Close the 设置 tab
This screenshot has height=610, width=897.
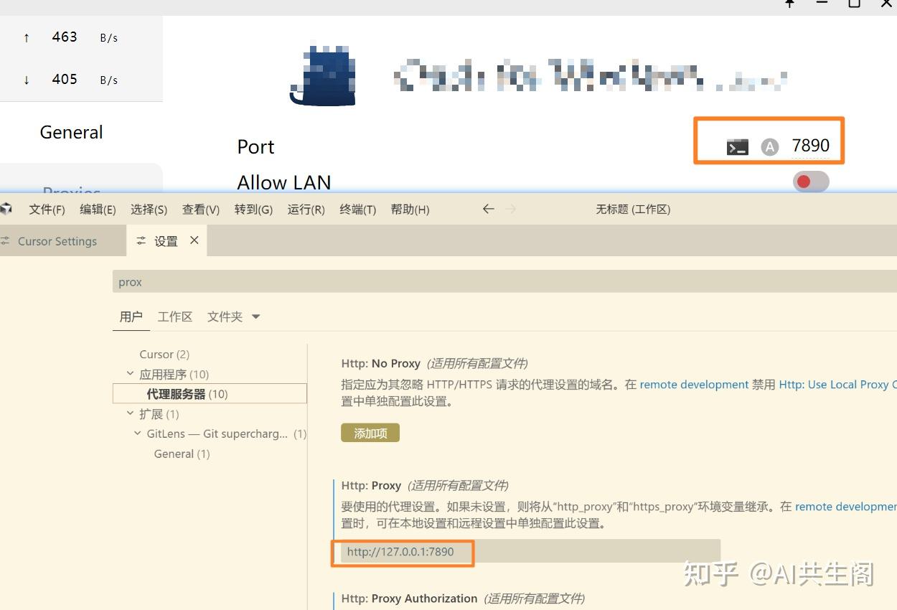(194, 240)
